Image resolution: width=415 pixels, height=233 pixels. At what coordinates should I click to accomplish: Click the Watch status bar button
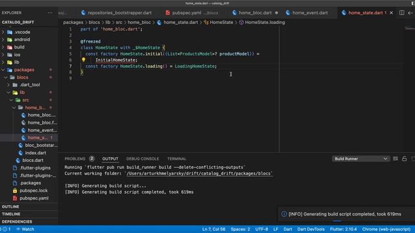[x=25, y=229]
